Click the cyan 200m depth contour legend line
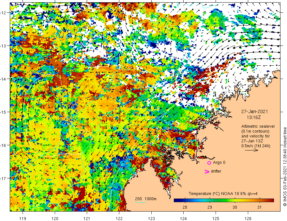287x221 pixels. pyautogui.click(x=140, y=202)
